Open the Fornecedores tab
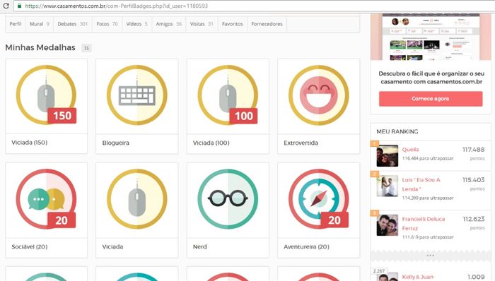 267,24
